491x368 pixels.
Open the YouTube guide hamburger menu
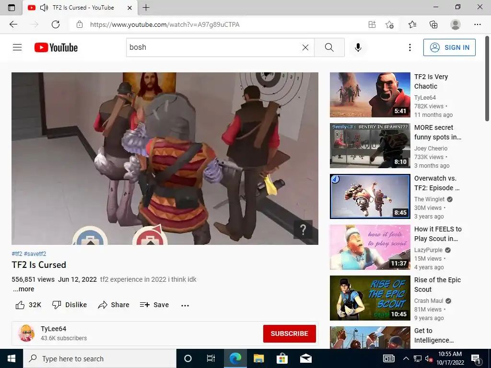click(17, 47)
